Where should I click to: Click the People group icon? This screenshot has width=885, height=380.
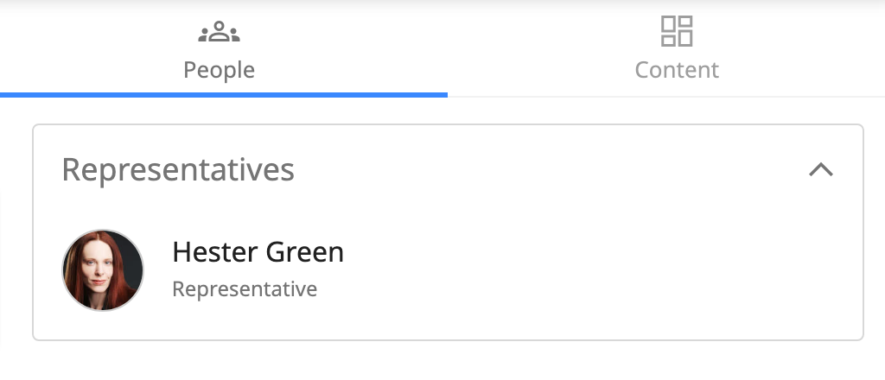(219, 33)
